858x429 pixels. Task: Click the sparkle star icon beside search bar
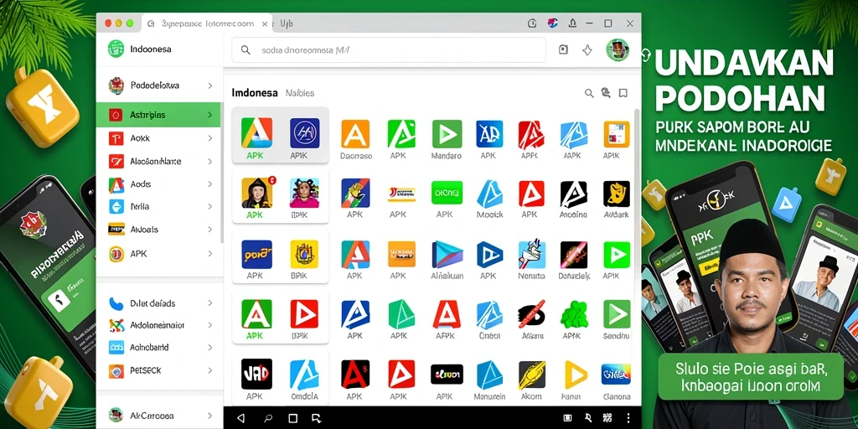click(x=587, y=50)
